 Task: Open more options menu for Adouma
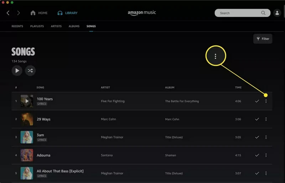tap(266, 155)
